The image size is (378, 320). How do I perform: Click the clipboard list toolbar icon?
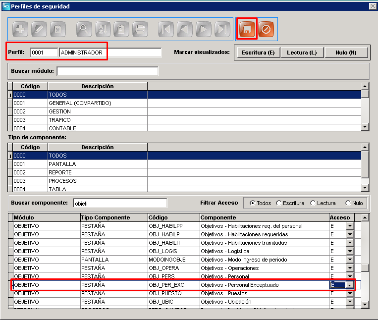tap(121, 29)
